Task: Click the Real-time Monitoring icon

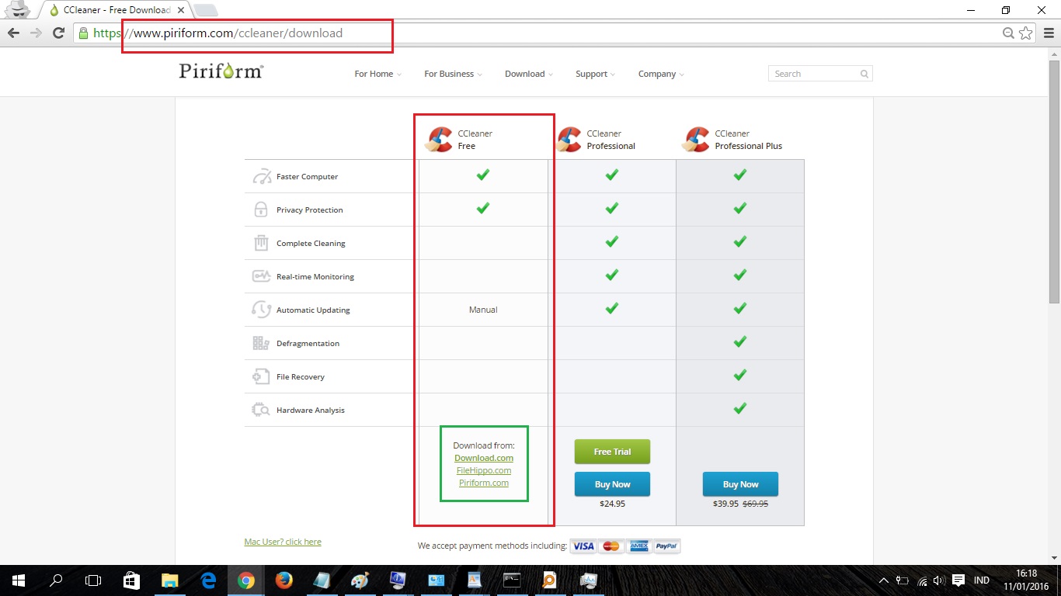Action: coord(261,276)
